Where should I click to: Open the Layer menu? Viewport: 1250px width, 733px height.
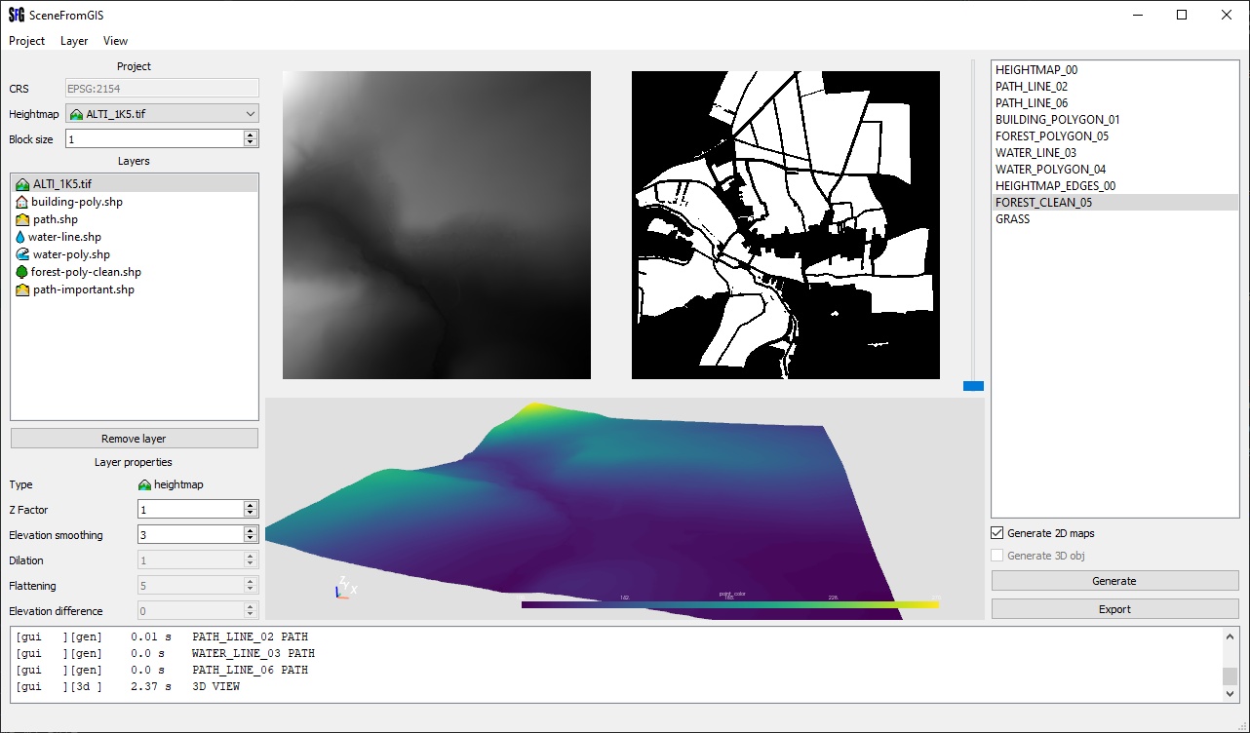coord(74,41)
